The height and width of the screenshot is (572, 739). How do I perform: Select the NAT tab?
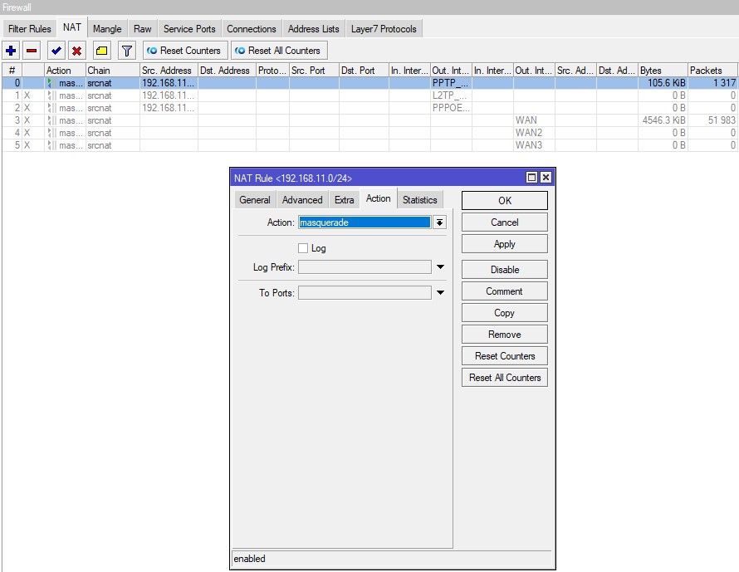coord(72,27)
